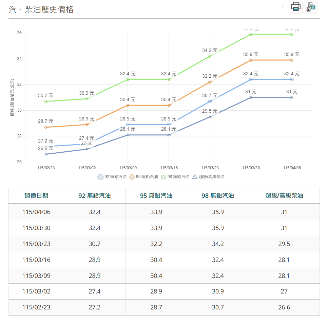Click the diesel triangle marker at 26.6 元
This screenshot has height=323, width=327.
(x=46, y=154)
